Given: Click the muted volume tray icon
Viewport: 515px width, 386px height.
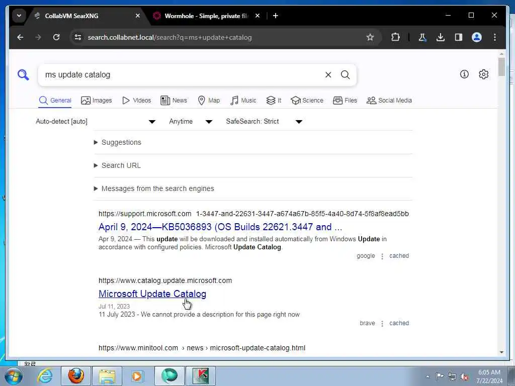Looking at the screenshot, I should tap(464, 376).
